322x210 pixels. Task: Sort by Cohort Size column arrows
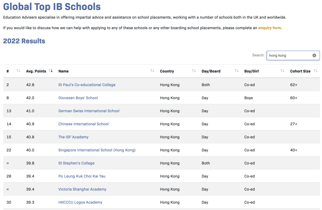point(315,71)
